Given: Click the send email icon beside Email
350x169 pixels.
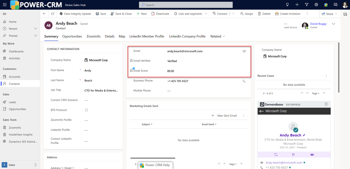Looking at the screenshot, I should pos(244,51).
